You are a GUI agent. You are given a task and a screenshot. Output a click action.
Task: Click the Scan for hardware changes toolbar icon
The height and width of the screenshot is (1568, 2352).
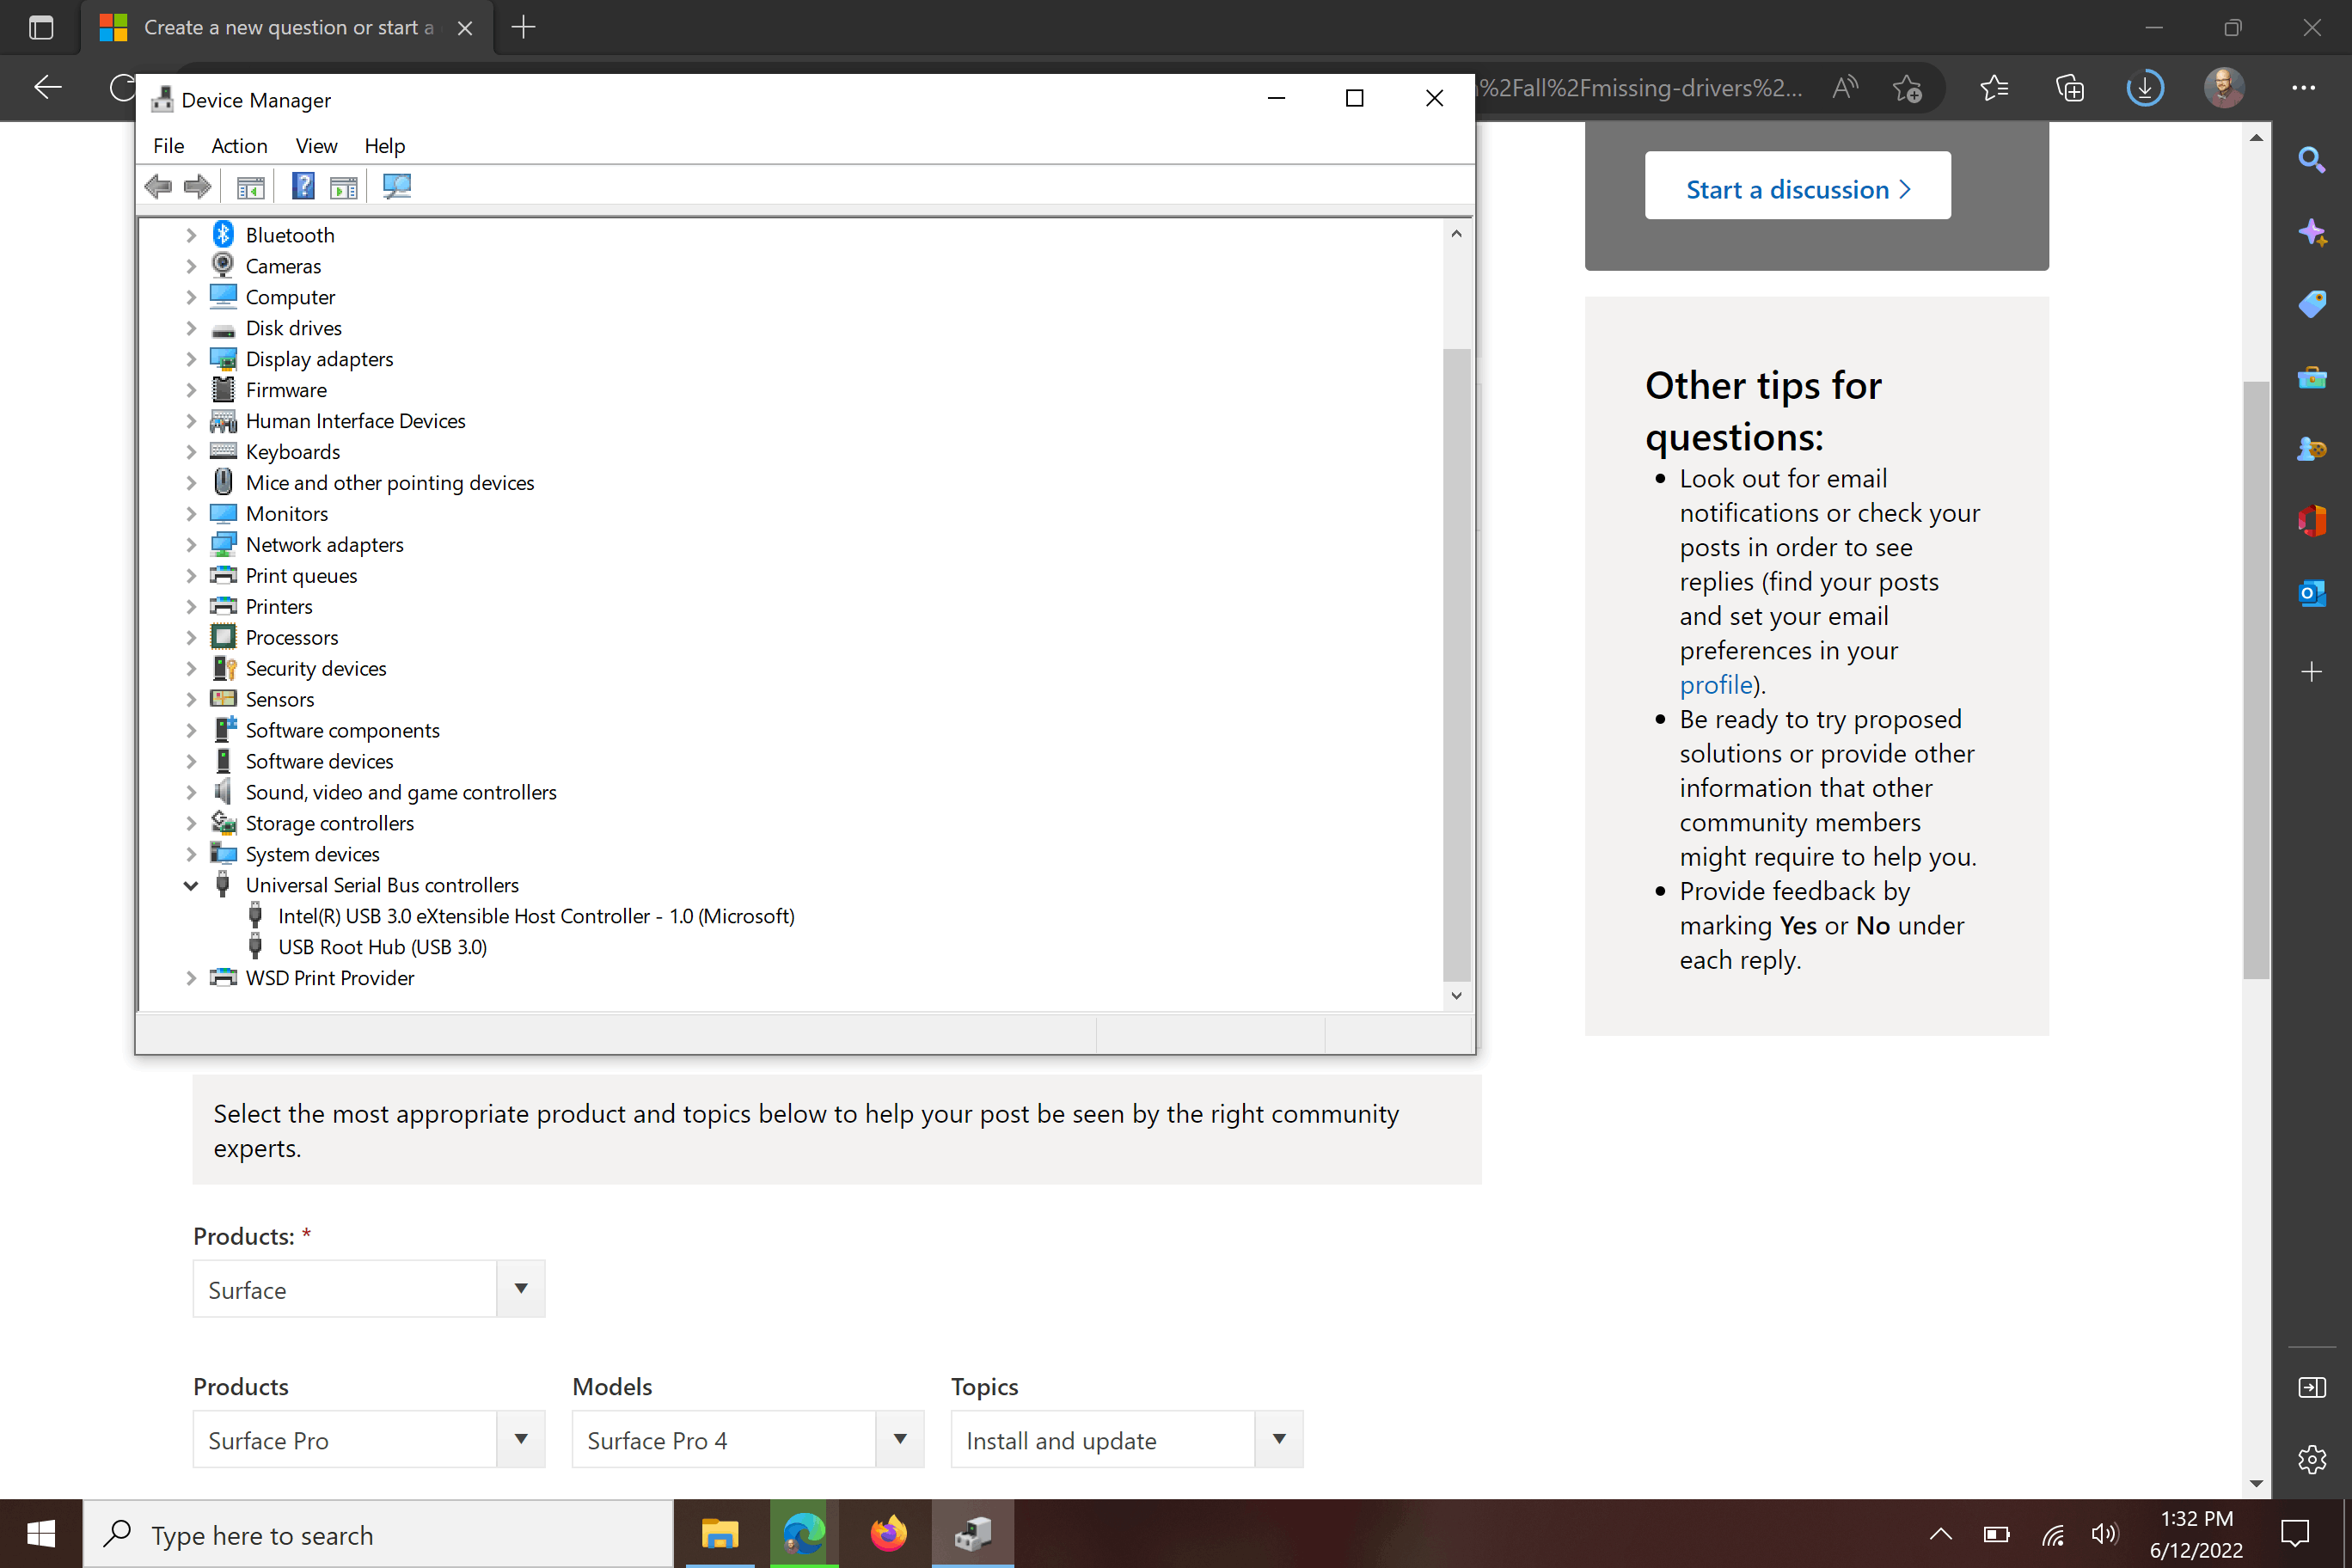[396, 186]
